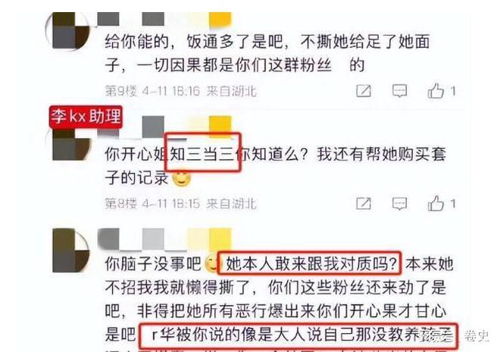This screenshot has height=352, width=500.
Task: Like the floor 9 comment with the thumbs-up icon
Action: tap(436, 90)
